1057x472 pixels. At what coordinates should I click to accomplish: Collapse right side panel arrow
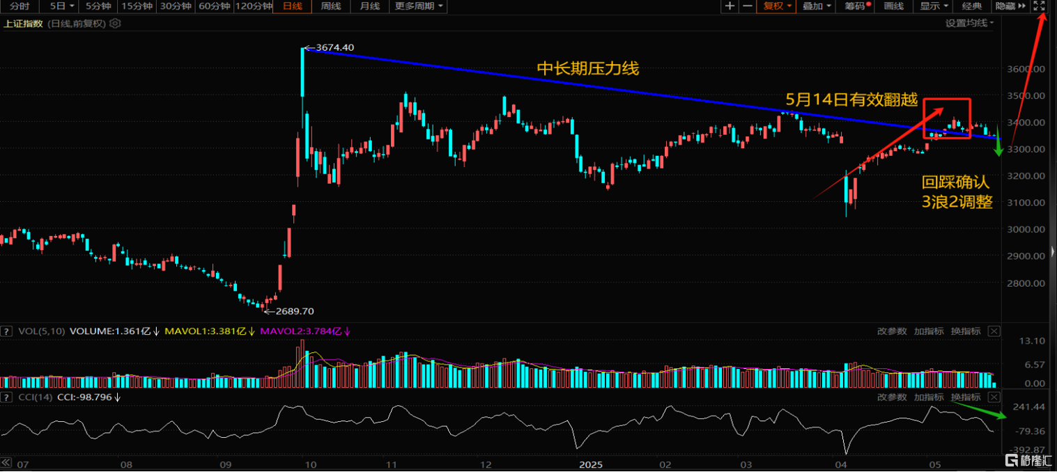pos(1052,251)
